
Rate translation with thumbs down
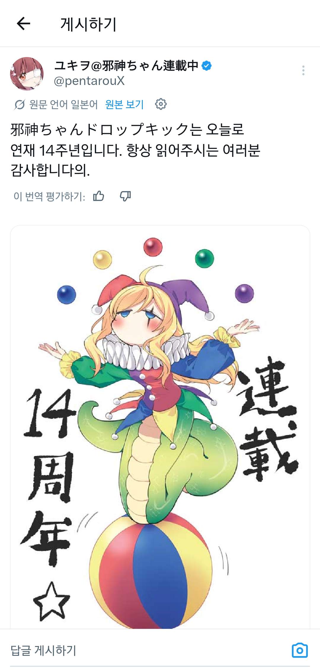(x=125, y=196)
